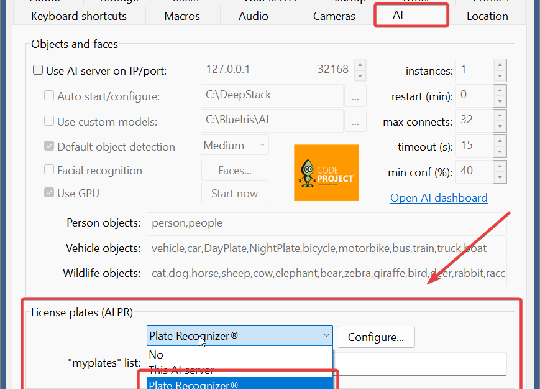This screenshot has width=540, height=389.
Task: Open the Macros tab
Action: [182, 16]
